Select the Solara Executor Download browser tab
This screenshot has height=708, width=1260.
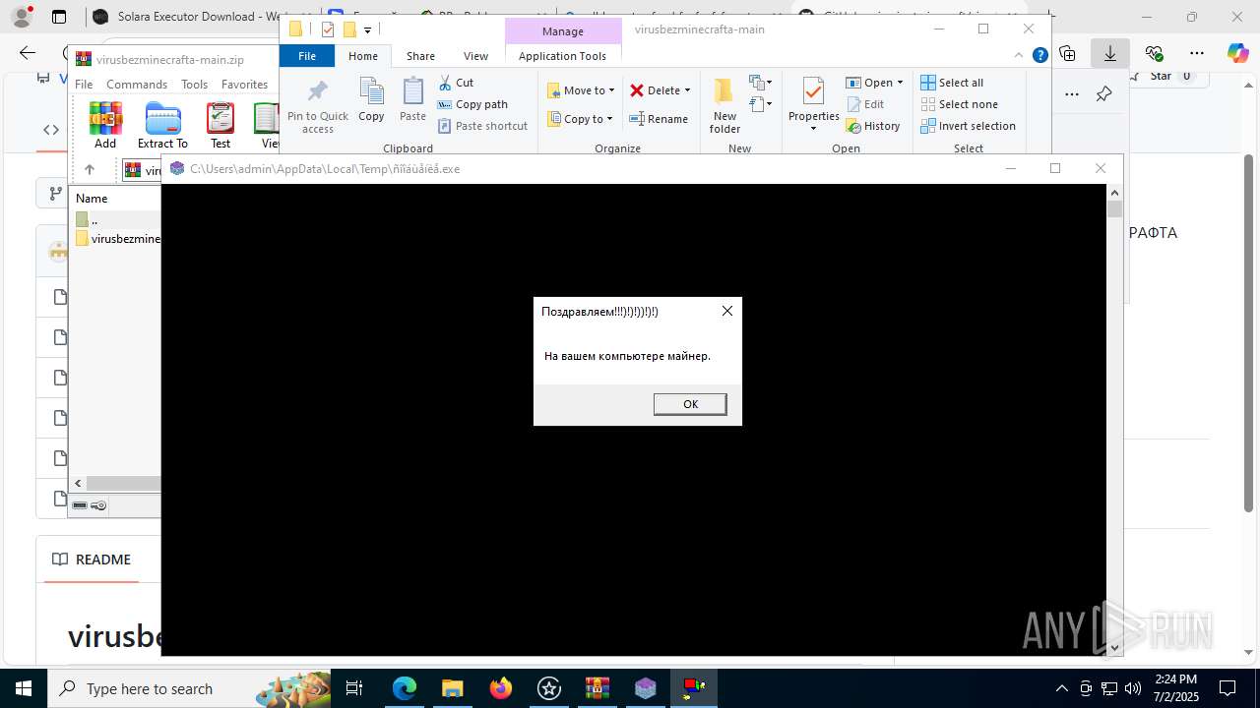click(x=187, y=17)
